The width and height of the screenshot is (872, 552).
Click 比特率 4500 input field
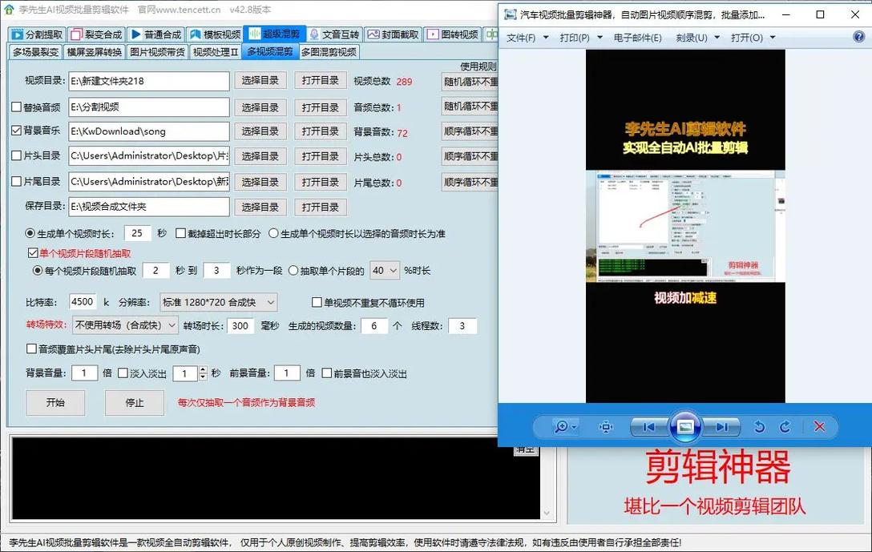83,302
